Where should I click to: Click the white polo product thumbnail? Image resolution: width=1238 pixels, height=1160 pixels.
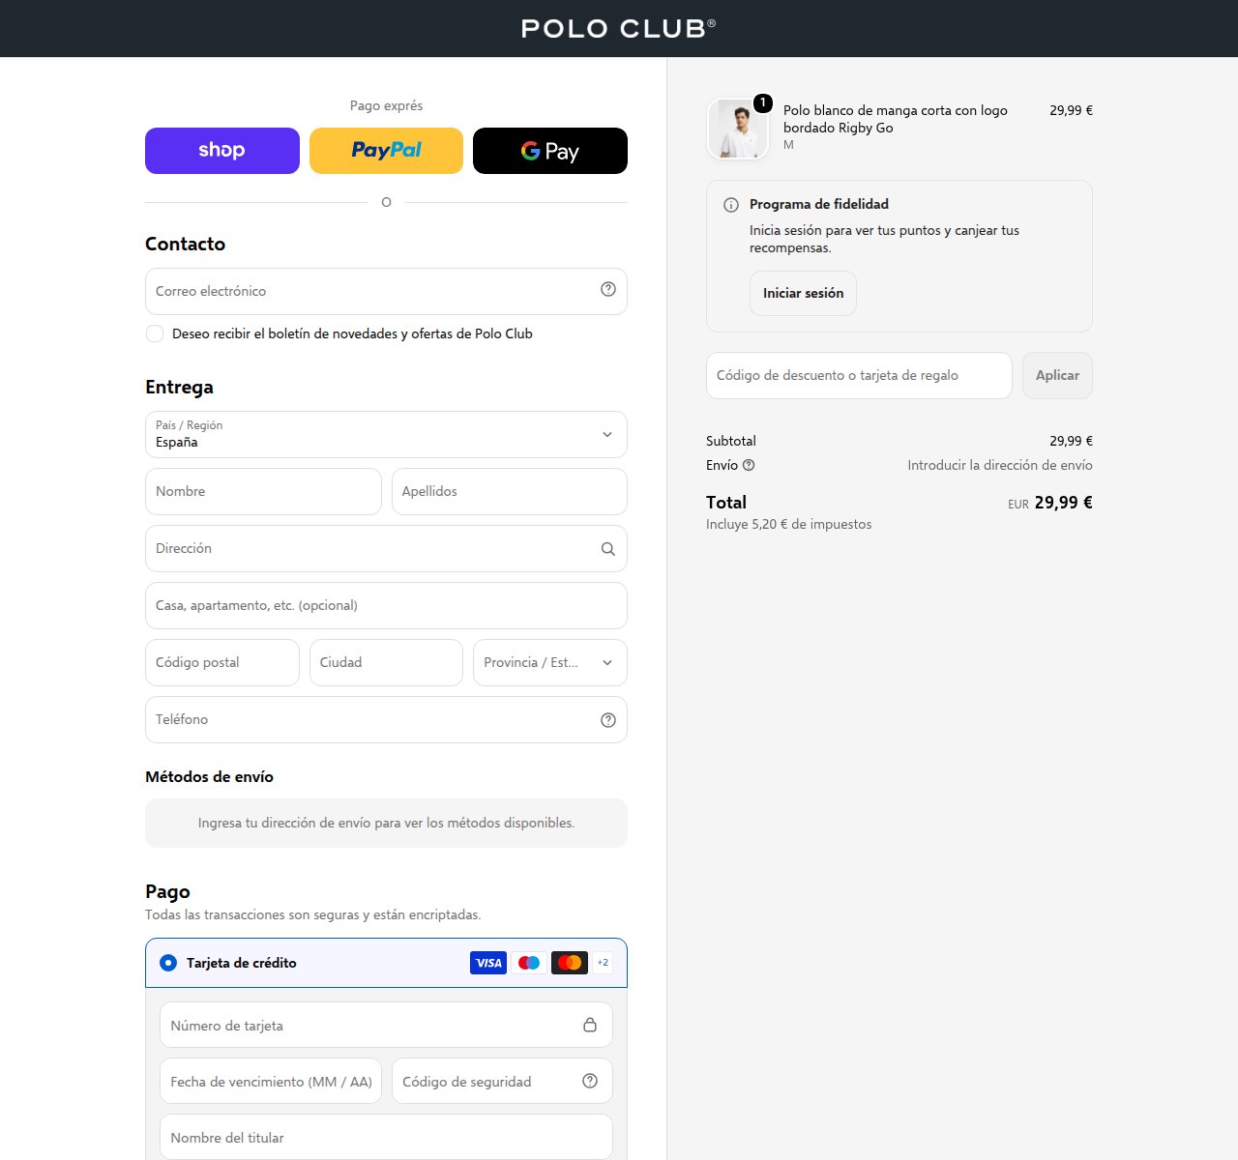pyautogui.click(x=737, y=129)
